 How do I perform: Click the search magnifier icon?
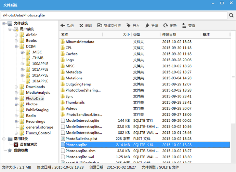pyautogui.click(x=231, y=15)
